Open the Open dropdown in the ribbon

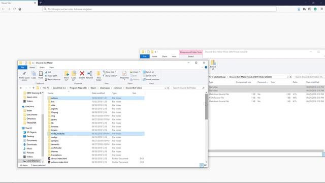coord(135,72)
